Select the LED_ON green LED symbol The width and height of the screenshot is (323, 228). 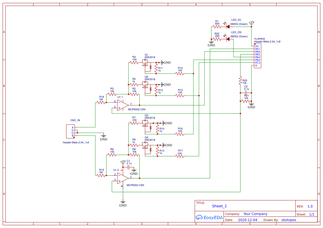point(227,39)
